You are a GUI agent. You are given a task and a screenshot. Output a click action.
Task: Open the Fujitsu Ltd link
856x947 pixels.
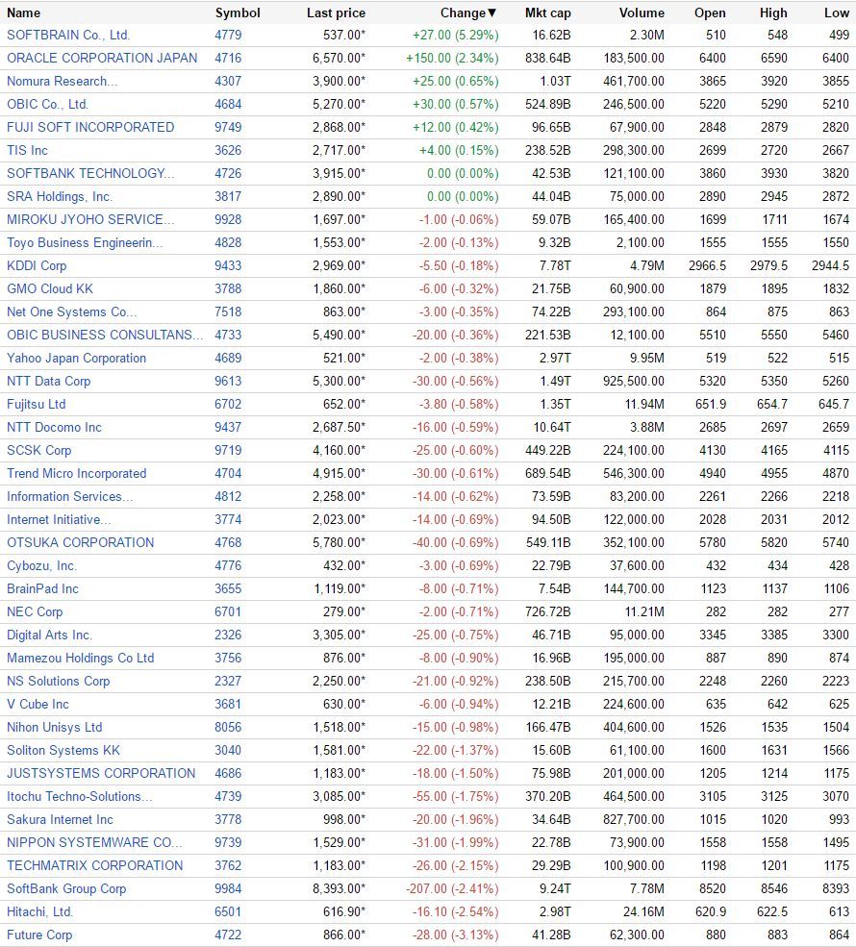[x=37, y=404]
